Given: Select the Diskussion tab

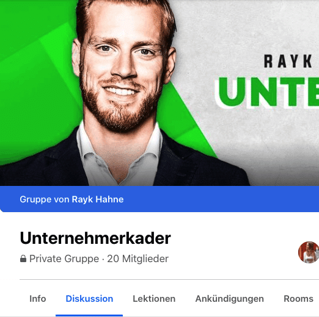Looking at the screenshot, I should (x=89, y=299).
